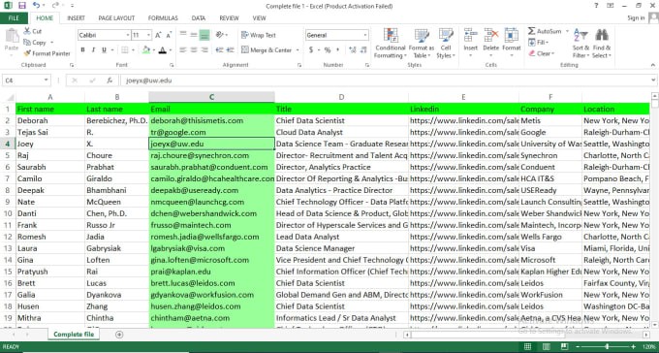
Task: Open font color picker
Action: (171, 50)
